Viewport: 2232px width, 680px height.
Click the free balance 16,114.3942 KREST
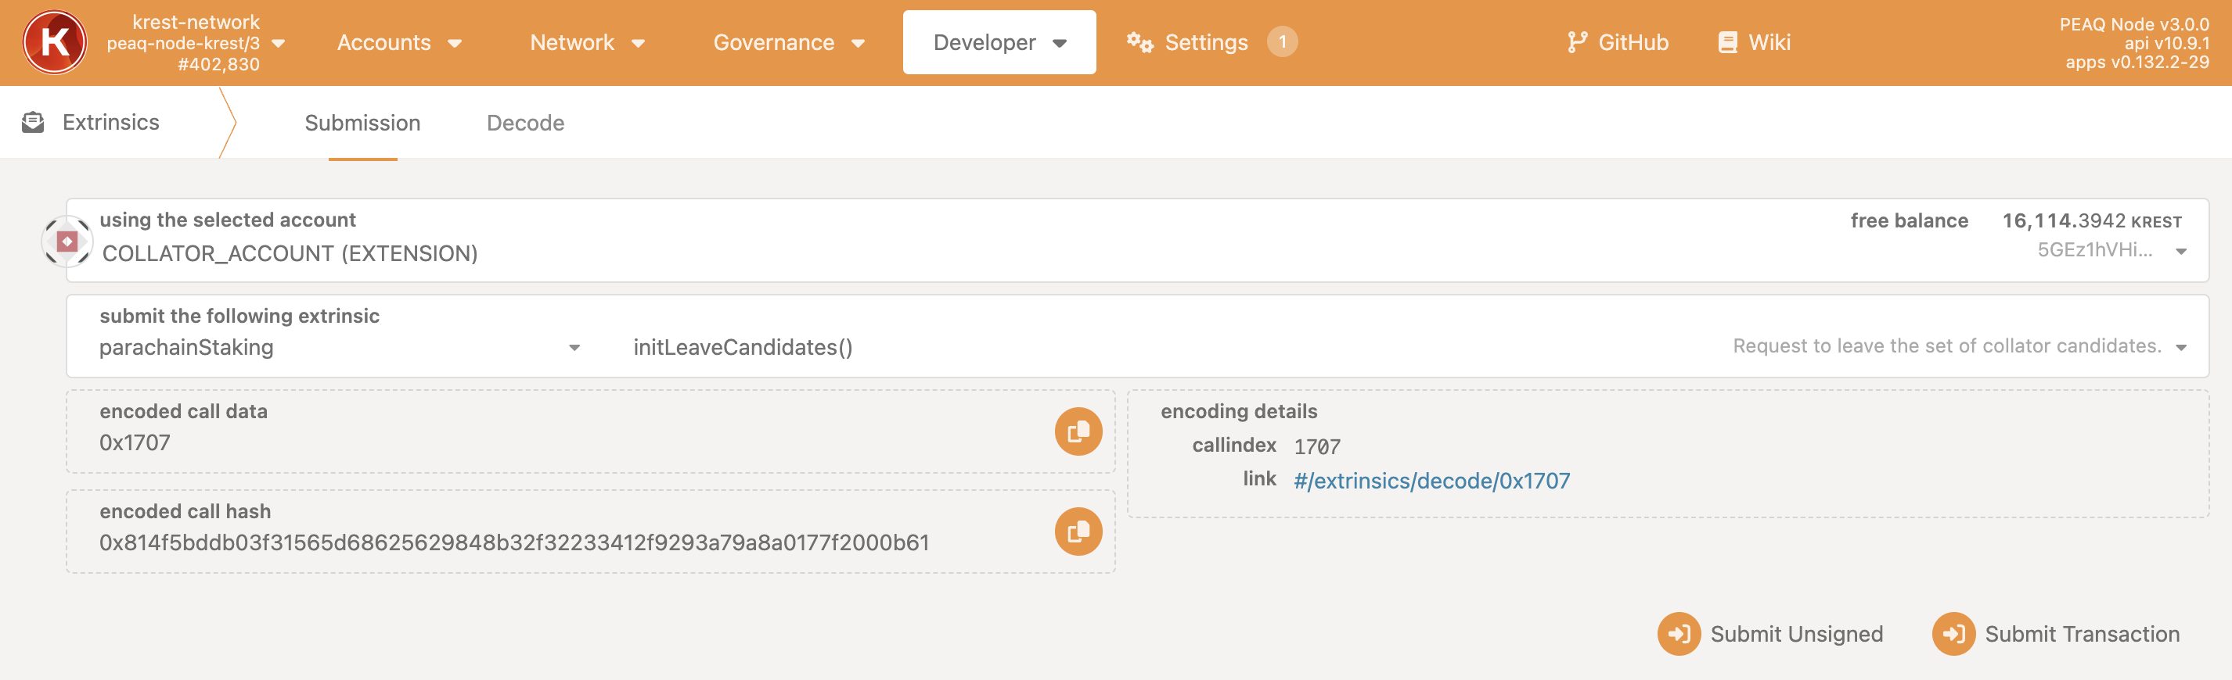[2092, 221]
